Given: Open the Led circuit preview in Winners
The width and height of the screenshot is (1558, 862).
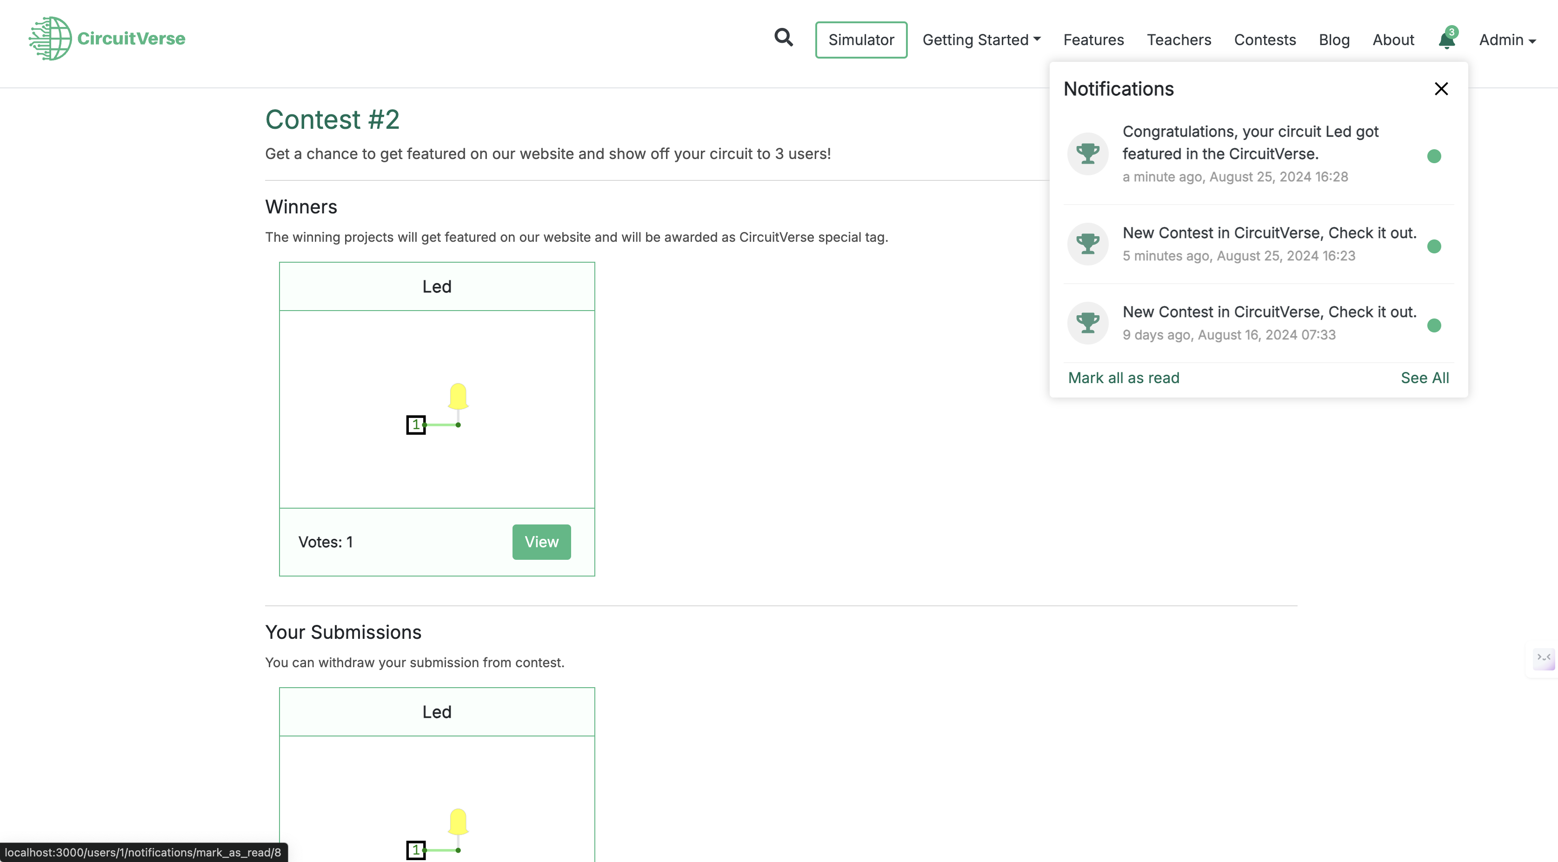Looking at the screenshot, I should (437, 409).
